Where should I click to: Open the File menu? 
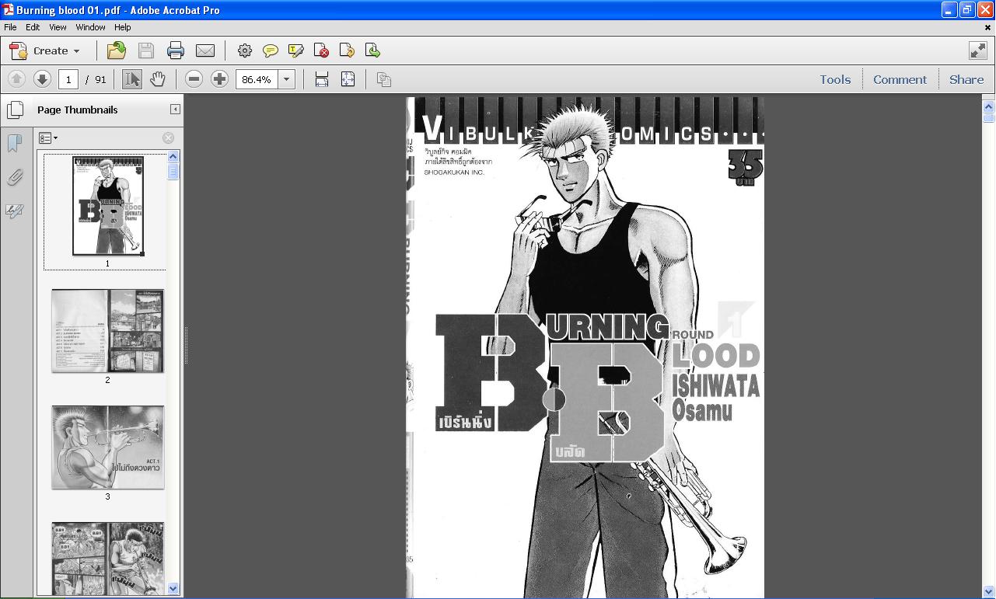click(x=10, y=27)
